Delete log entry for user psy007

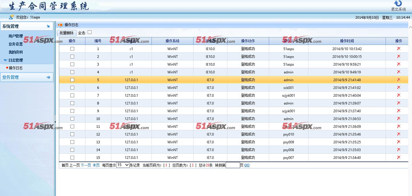point(398,157)
